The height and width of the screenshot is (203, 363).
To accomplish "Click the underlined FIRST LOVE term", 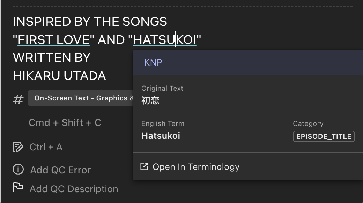I will pyautogui.click(x=54, y=40).
